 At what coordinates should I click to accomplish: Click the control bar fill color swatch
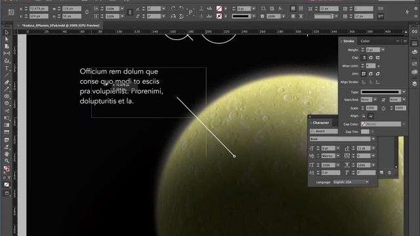click(219, 9)
